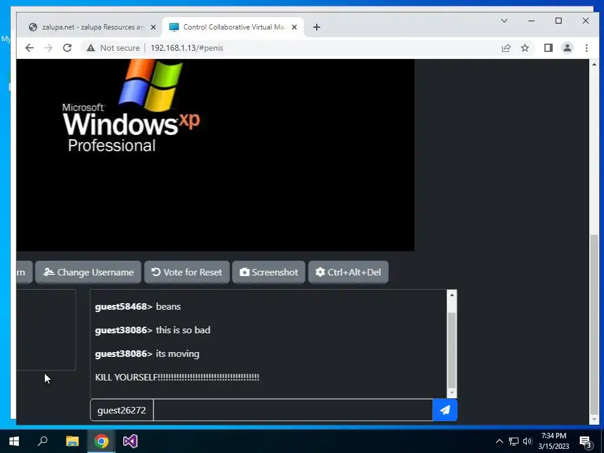Close the zalupa.net tab

tap(153, 27)
